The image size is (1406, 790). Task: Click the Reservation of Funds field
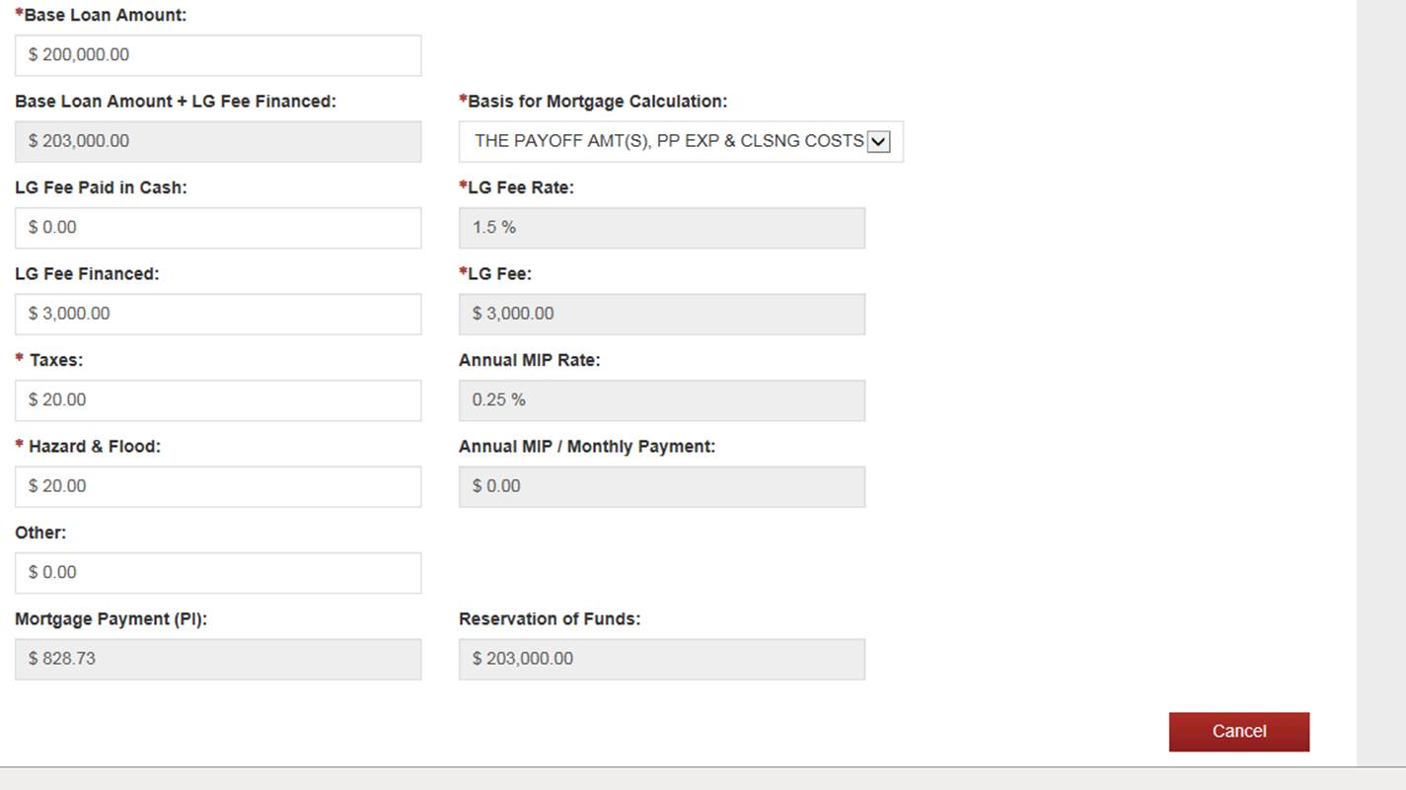click(x=661, y=659)
